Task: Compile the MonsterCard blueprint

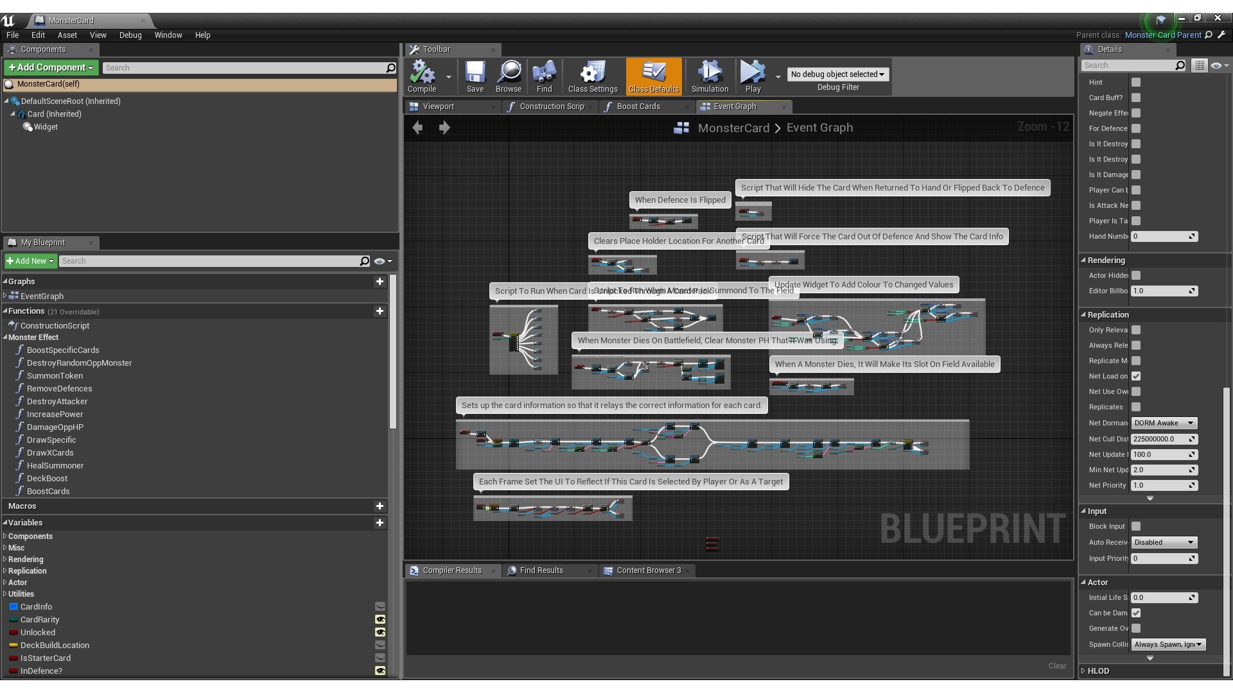Action: point(423,76)
